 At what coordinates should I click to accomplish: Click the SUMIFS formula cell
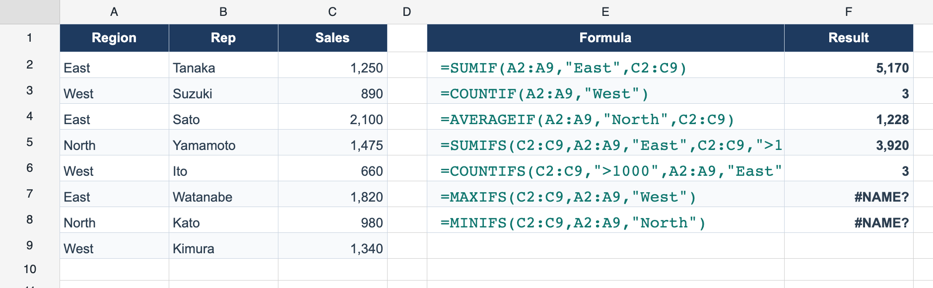pyautogui.click(x=605, y=143)
